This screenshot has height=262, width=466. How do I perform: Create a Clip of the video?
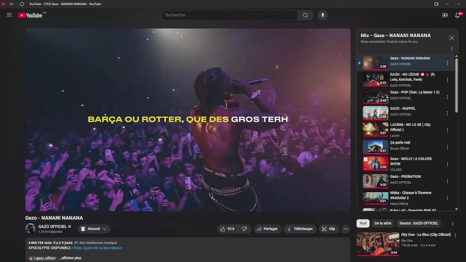pos(328,229)
